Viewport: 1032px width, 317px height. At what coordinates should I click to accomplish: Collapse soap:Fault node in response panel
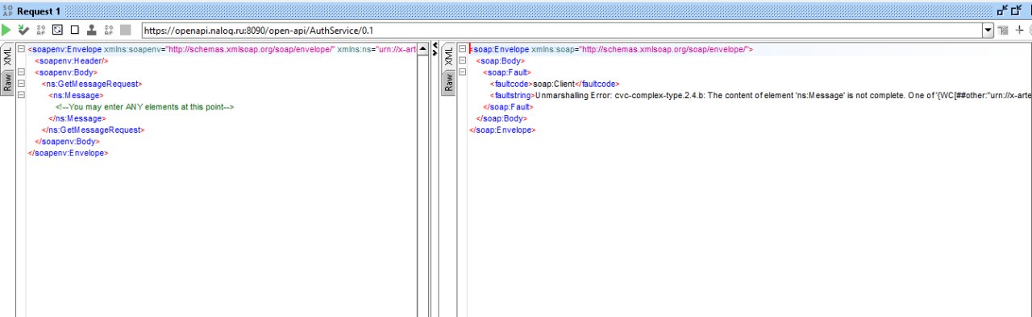[463, 72]
